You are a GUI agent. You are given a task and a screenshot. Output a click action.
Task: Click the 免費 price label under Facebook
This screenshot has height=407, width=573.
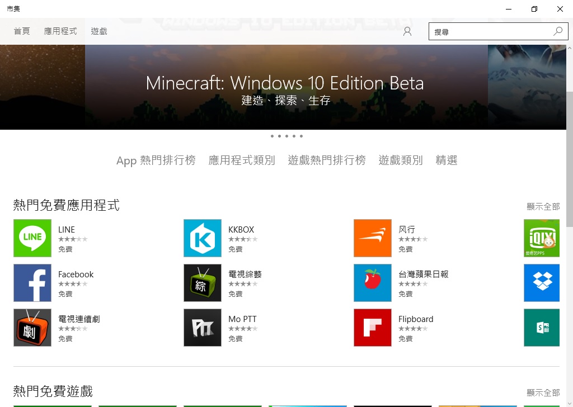(65, 294)
